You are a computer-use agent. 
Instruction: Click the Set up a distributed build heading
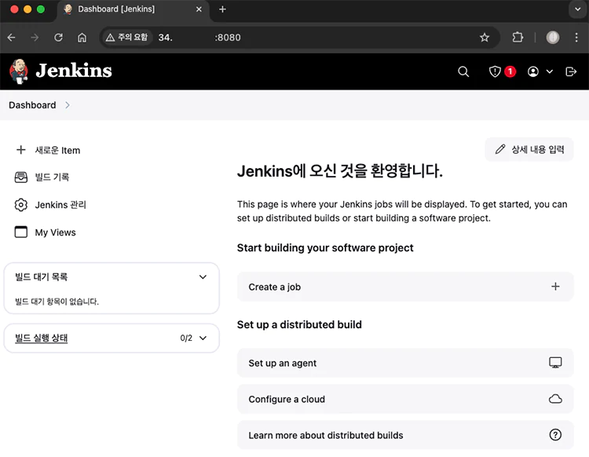tap(299, 324)
